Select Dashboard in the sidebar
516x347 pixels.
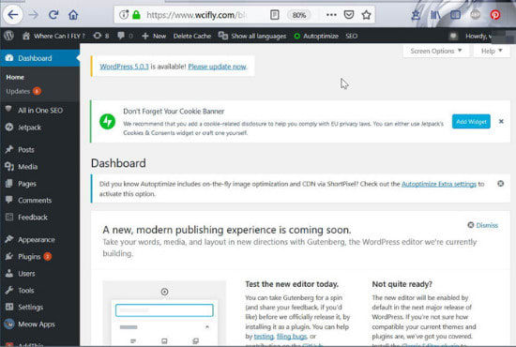point(39,58)
